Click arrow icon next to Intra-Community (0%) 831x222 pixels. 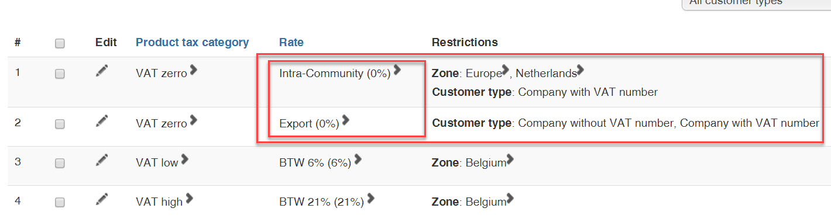point(397,70)
